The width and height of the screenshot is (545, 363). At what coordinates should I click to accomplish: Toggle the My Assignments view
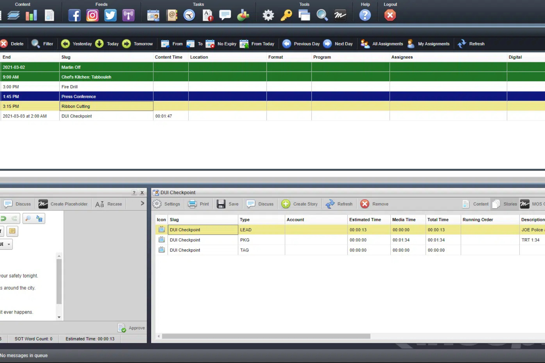(429, 44)
